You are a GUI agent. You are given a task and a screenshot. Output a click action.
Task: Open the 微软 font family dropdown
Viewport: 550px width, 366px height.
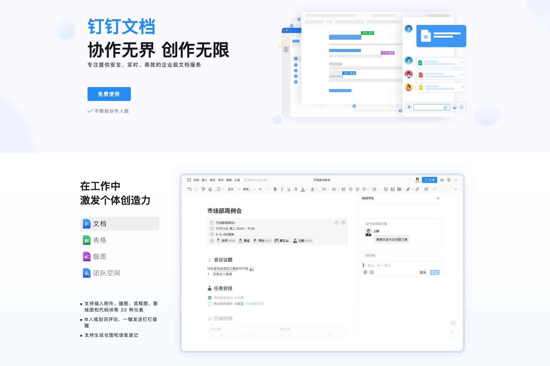pyautogui.click(x=249, y=189)
